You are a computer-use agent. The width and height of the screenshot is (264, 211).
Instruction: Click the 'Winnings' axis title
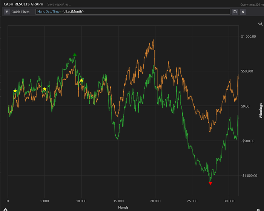261,111
